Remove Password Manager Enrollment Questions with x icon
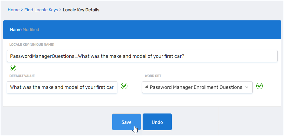 coord(147,87)
